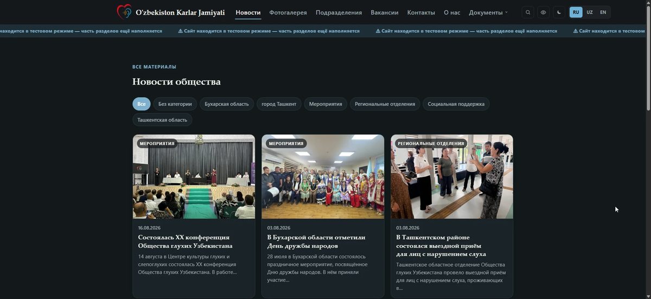Open the Фотогалерея menu item
The width and height of the screenshot is (651, 299).
coord(288,12)
